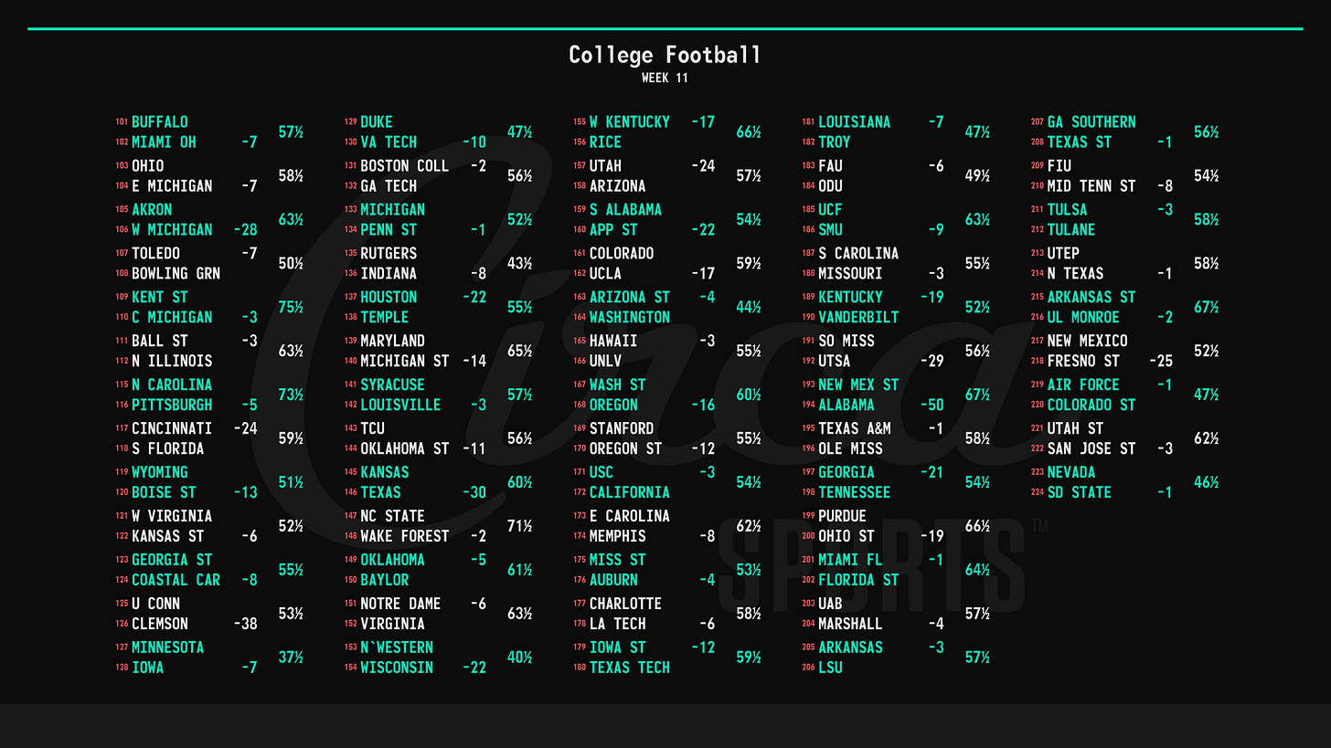This screenshot has height=748, width=1331.
Task: Select the MEMPHIS team name
Action: (618, 536)
